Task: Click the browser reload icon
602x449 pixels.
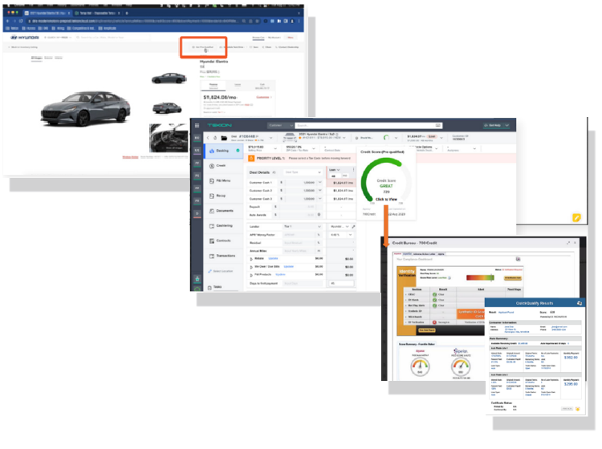Action: pyautogui.click(x=21, y=21)
